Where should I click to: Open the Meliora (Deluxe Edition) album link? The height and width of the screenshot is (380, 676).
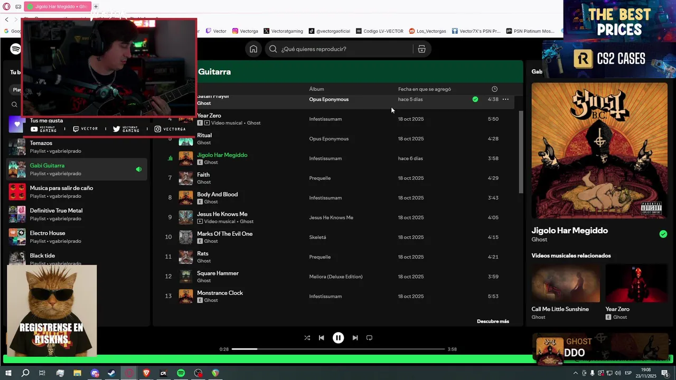pos(336,277)
